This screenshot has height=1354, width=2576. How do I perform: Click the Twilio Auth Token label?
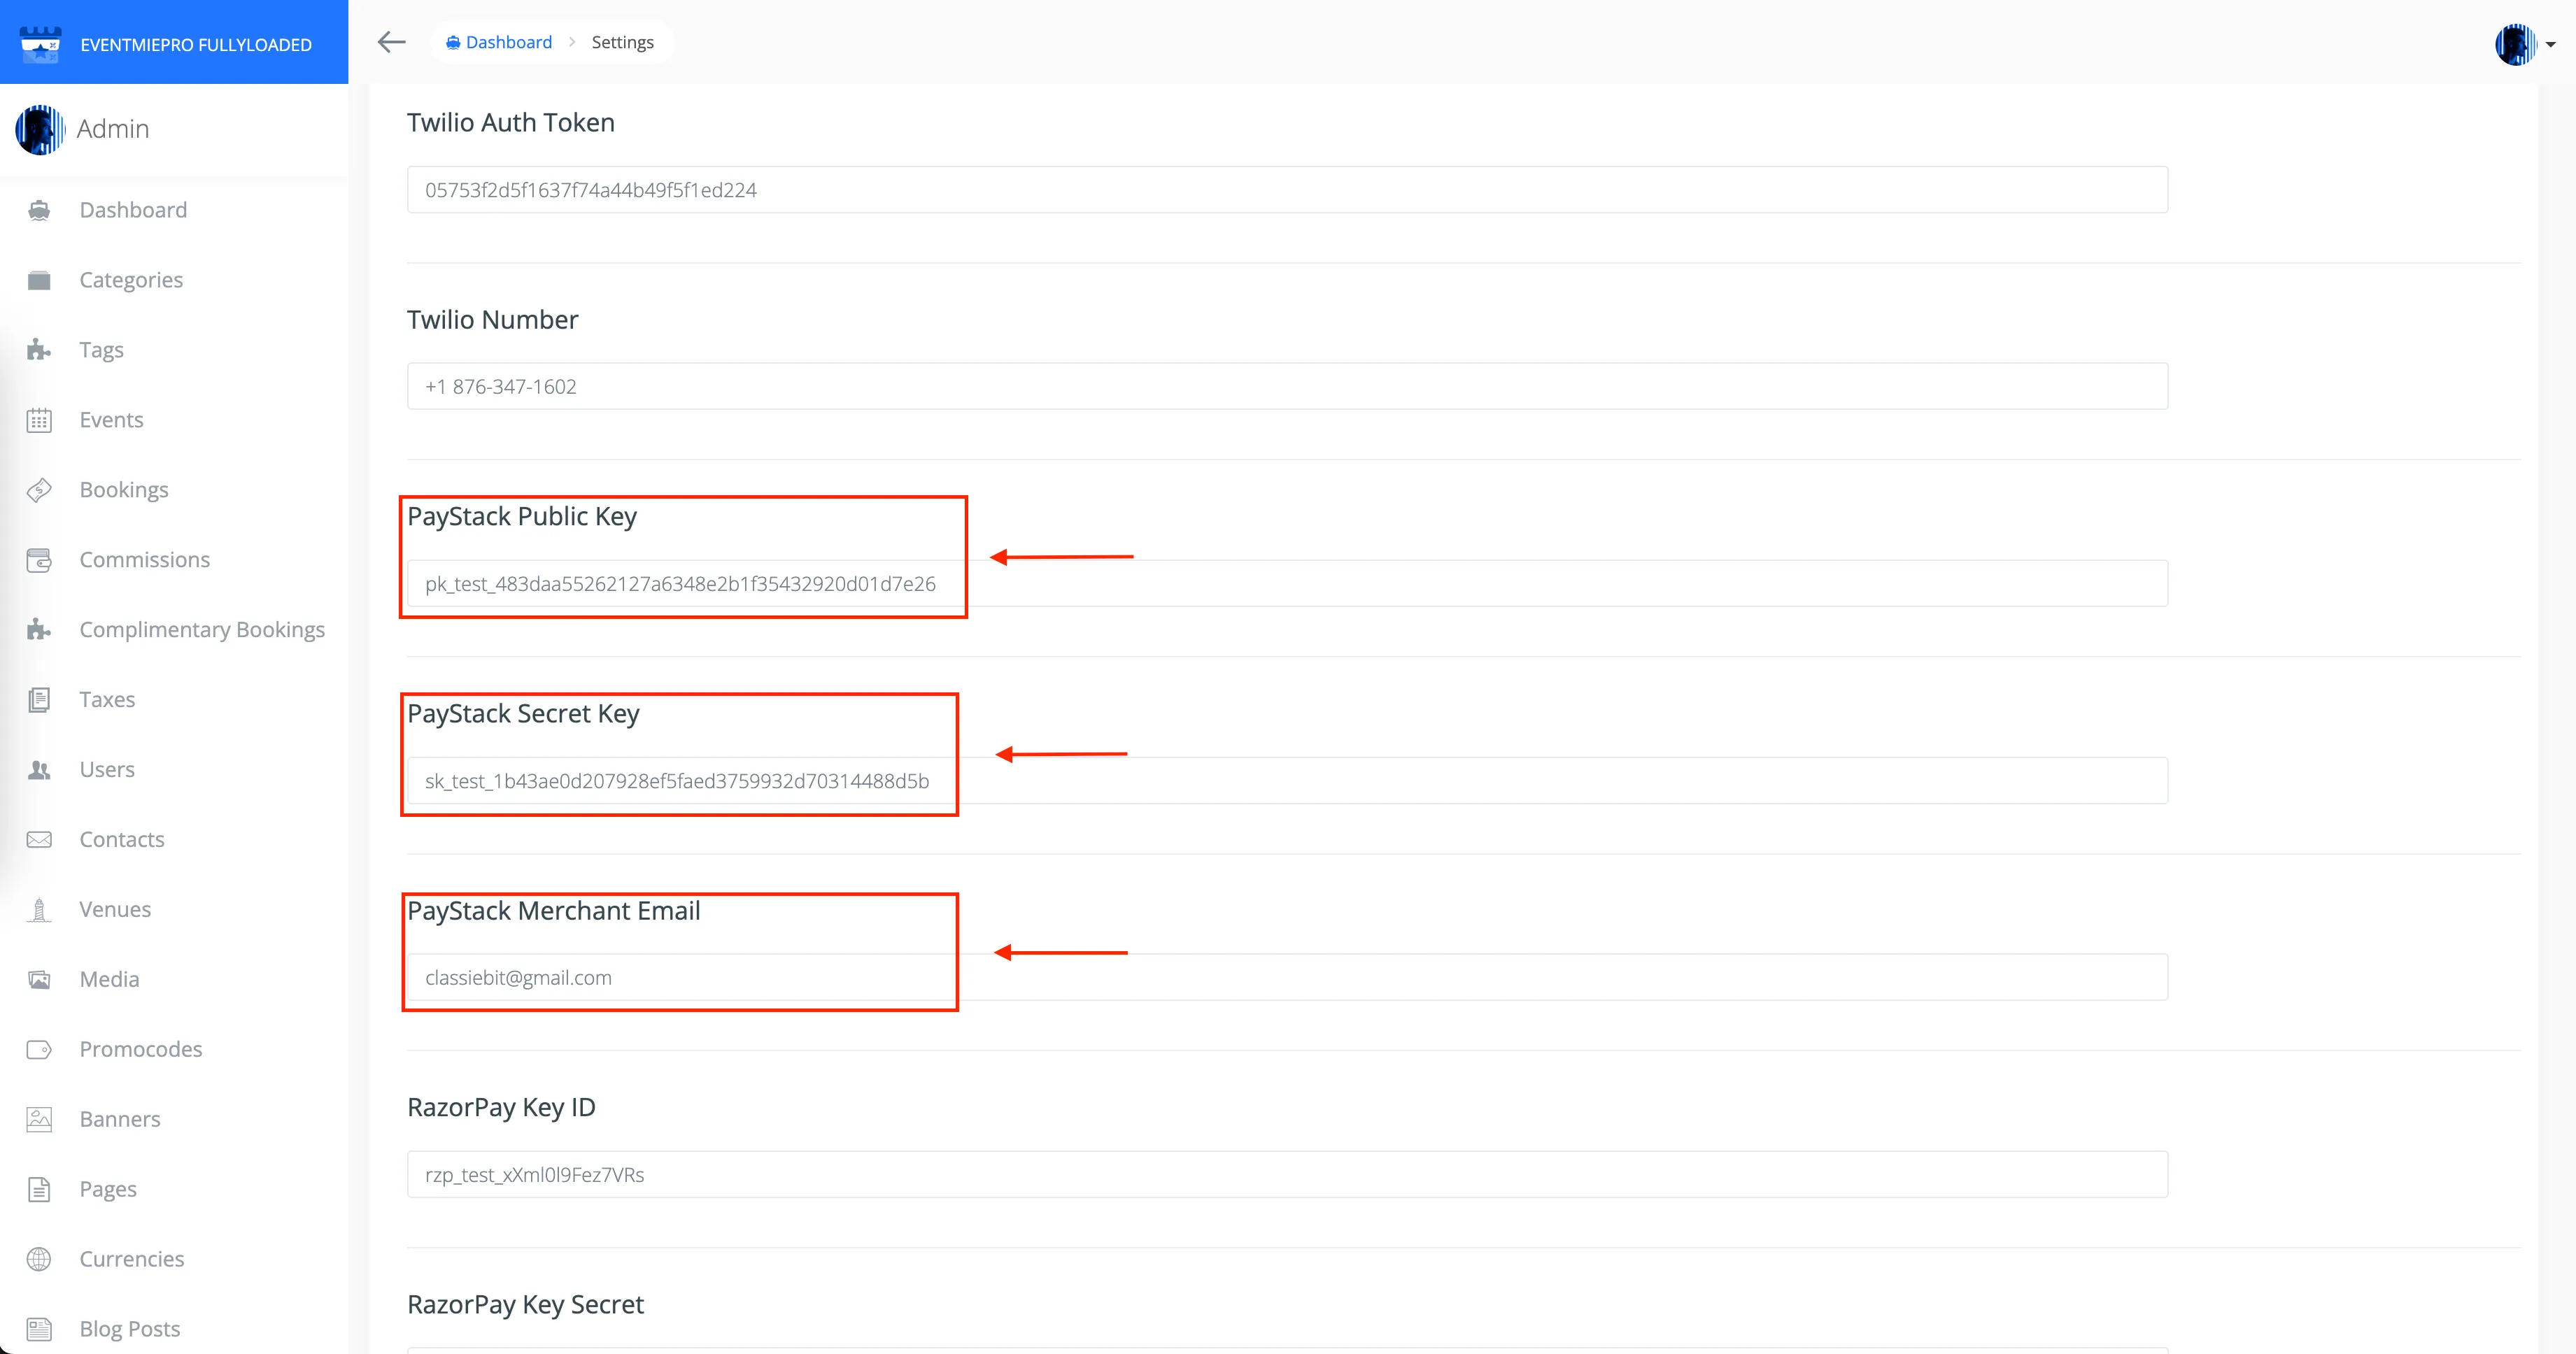tap(511, 122)
